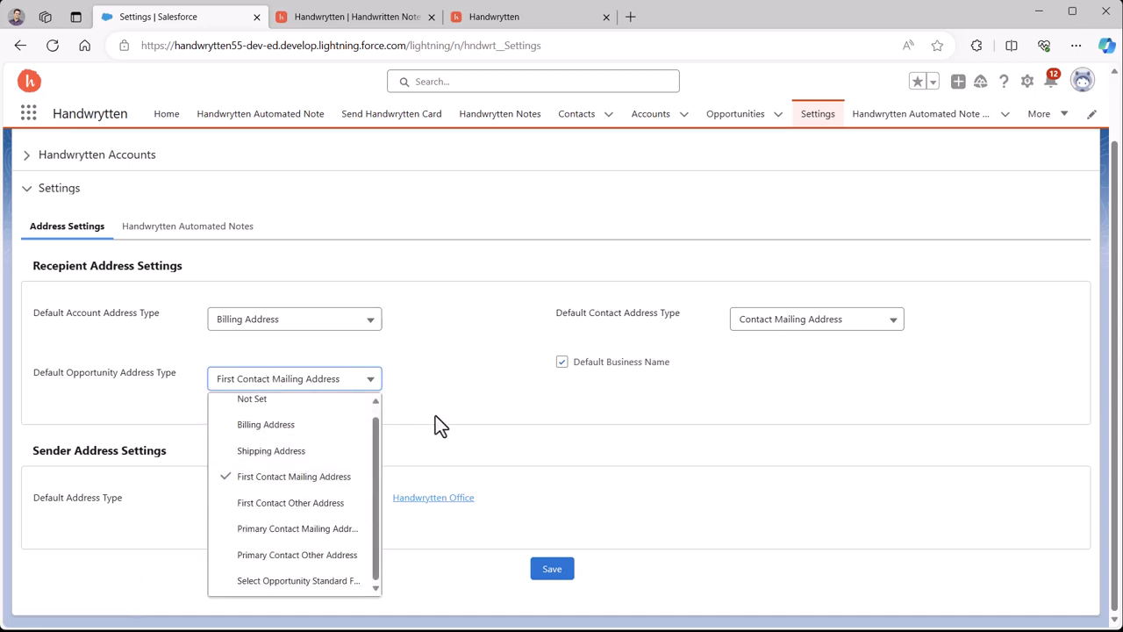Open the user profile avatar
This screenshot has width=1123, height=632.
tap(1083, 81)
